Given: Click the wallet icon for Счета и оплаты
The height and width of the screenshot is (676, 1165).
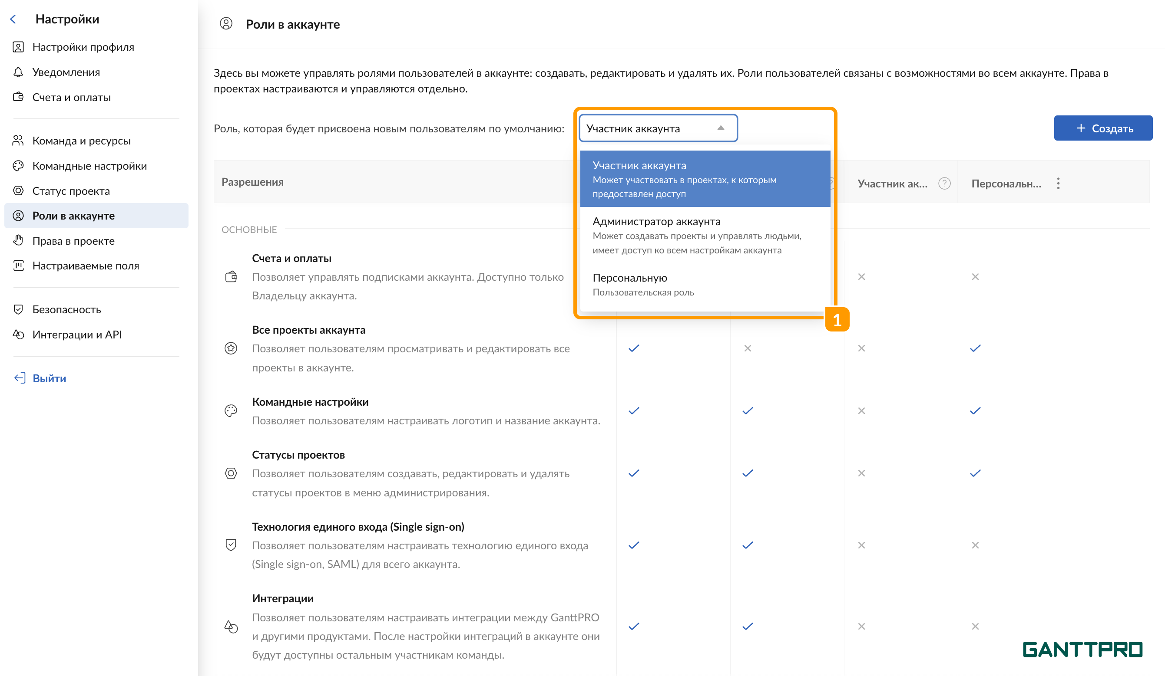Looking at the screenshot, I should click(x=18, y=97).
